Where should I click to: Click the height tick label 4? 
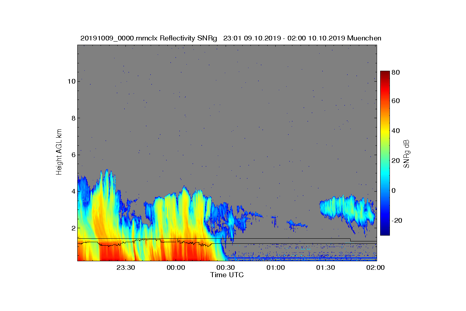[73, 191]
